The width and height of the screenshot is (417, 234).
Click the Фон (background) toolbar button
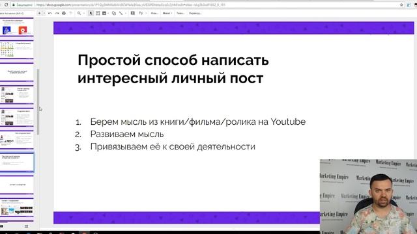click(154, 13)
